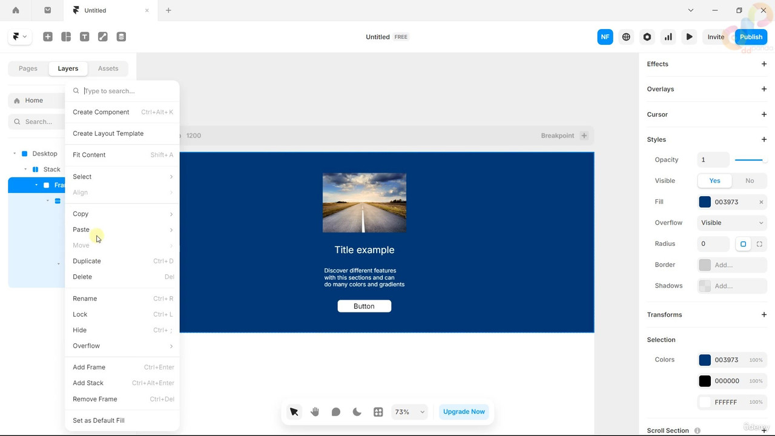Adjust the Opacity slider
Image resolution: width=775 pixels, height=436 pixels.
pyautogui.click(x=751, y=160)
